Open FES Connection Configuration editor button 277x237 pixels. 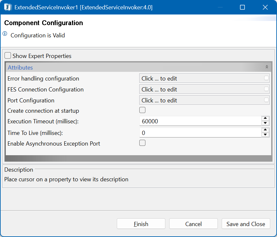coord(266,89)
